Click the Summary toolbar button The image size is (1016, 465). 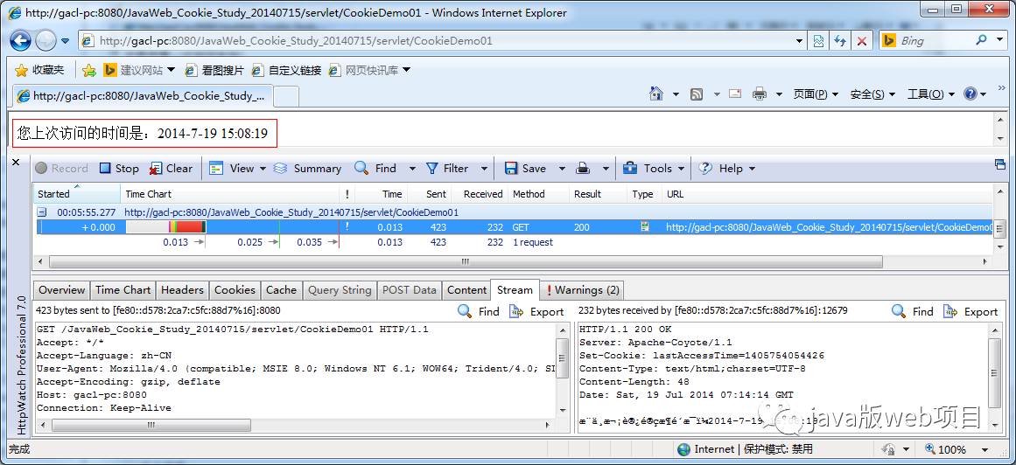(307, 169)
